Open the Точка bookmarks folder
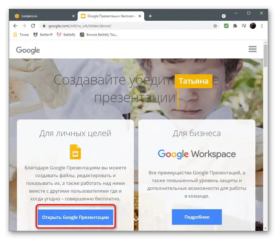277x240 pixels. [21, 35]
